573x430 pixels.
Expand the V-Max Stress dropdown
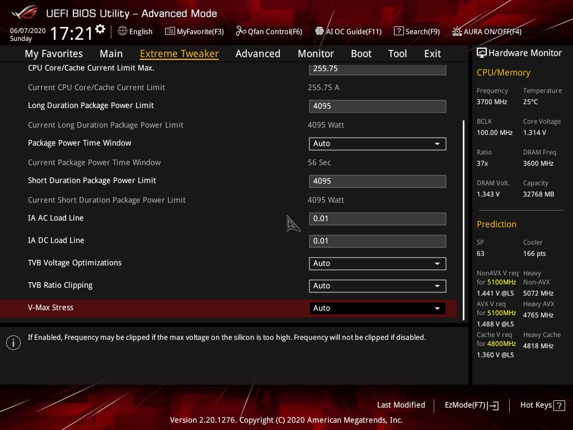click(x=378, y=309)
